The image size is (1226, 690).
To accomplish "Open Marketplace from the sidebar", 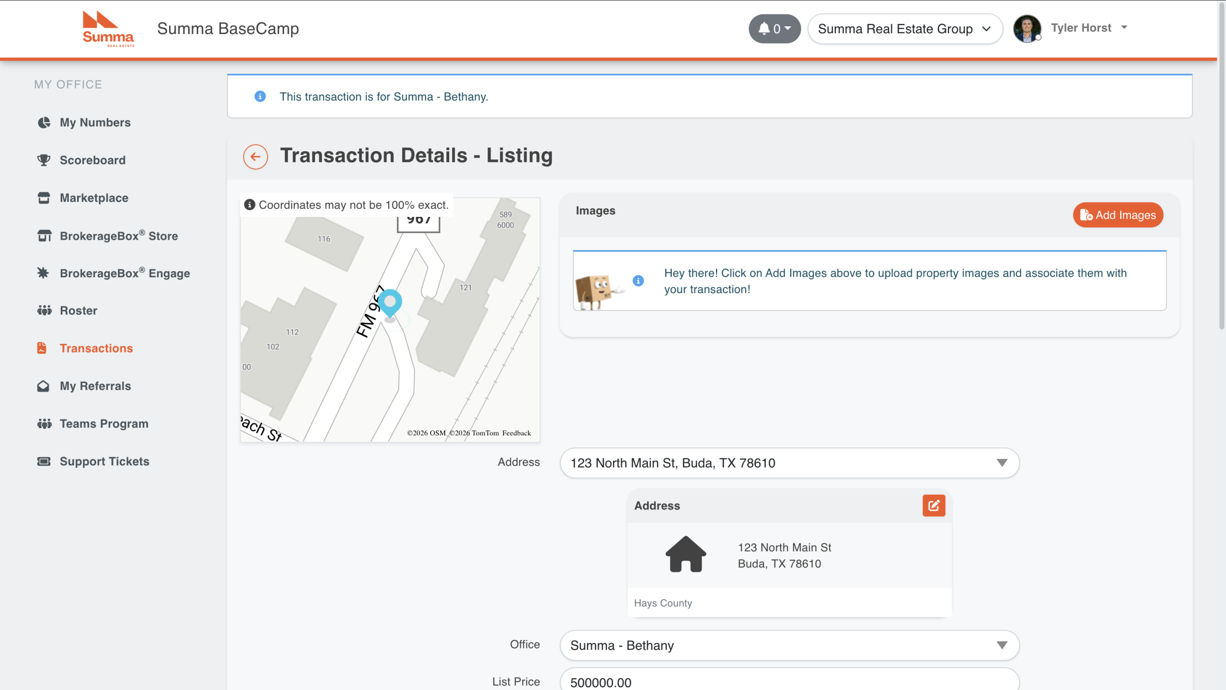I will 94,198.
